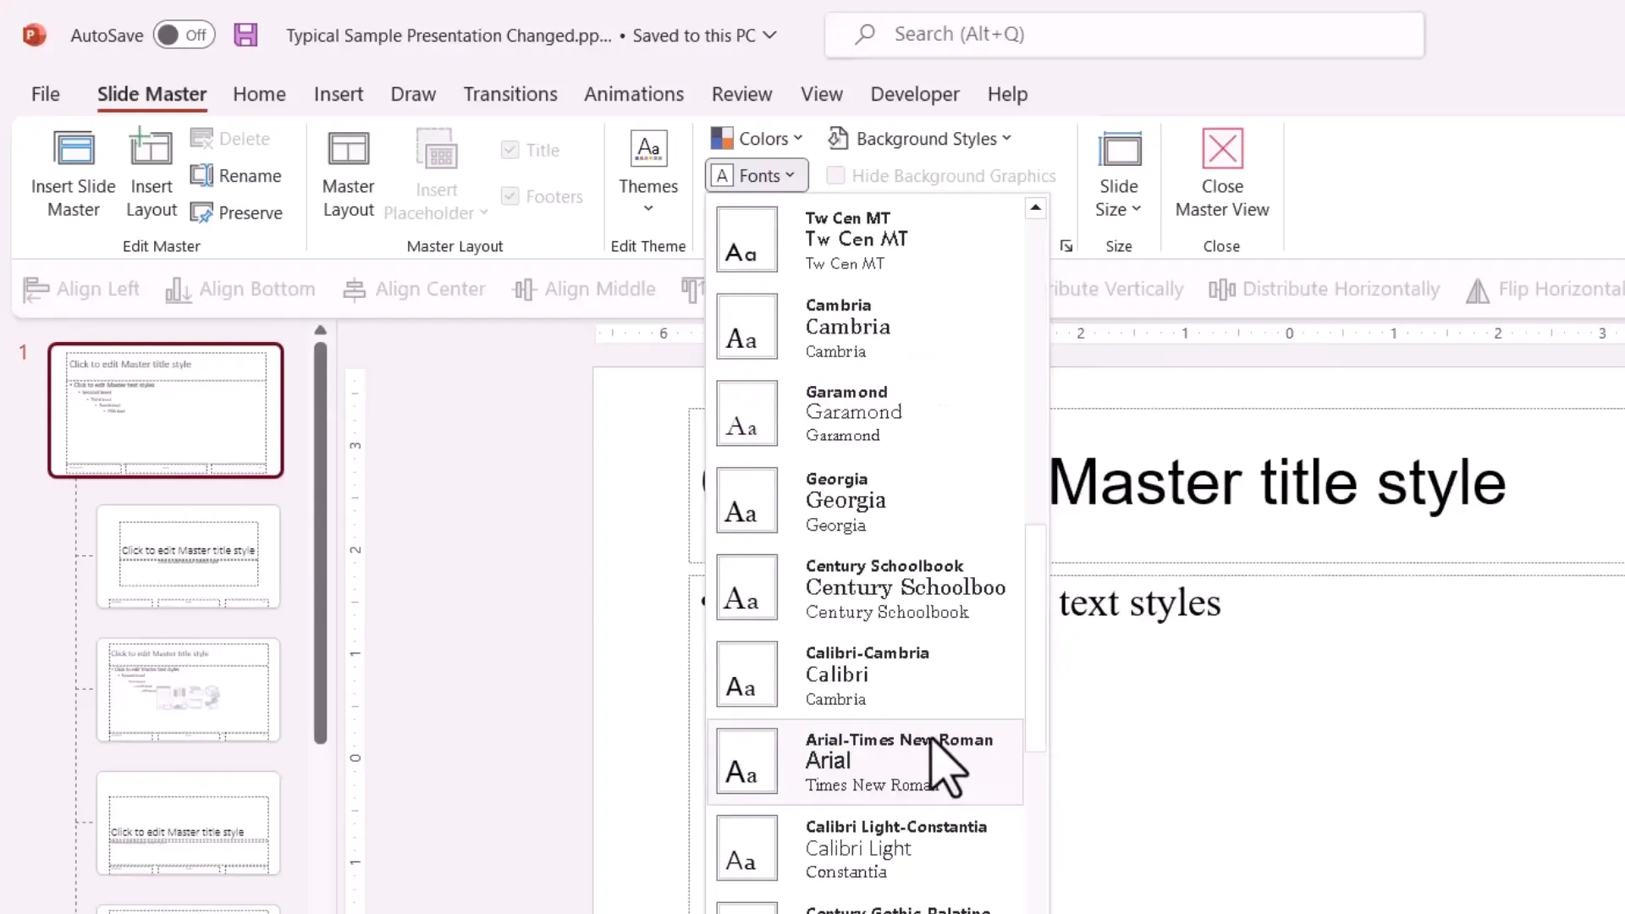Expand the Insert Placeholder arrow

(483, 212)
